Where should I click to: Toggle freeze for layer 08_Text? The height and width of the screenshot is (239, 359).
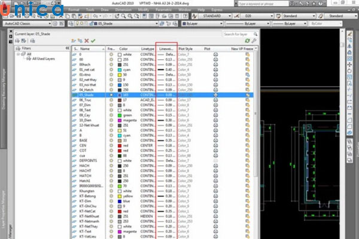111,110
